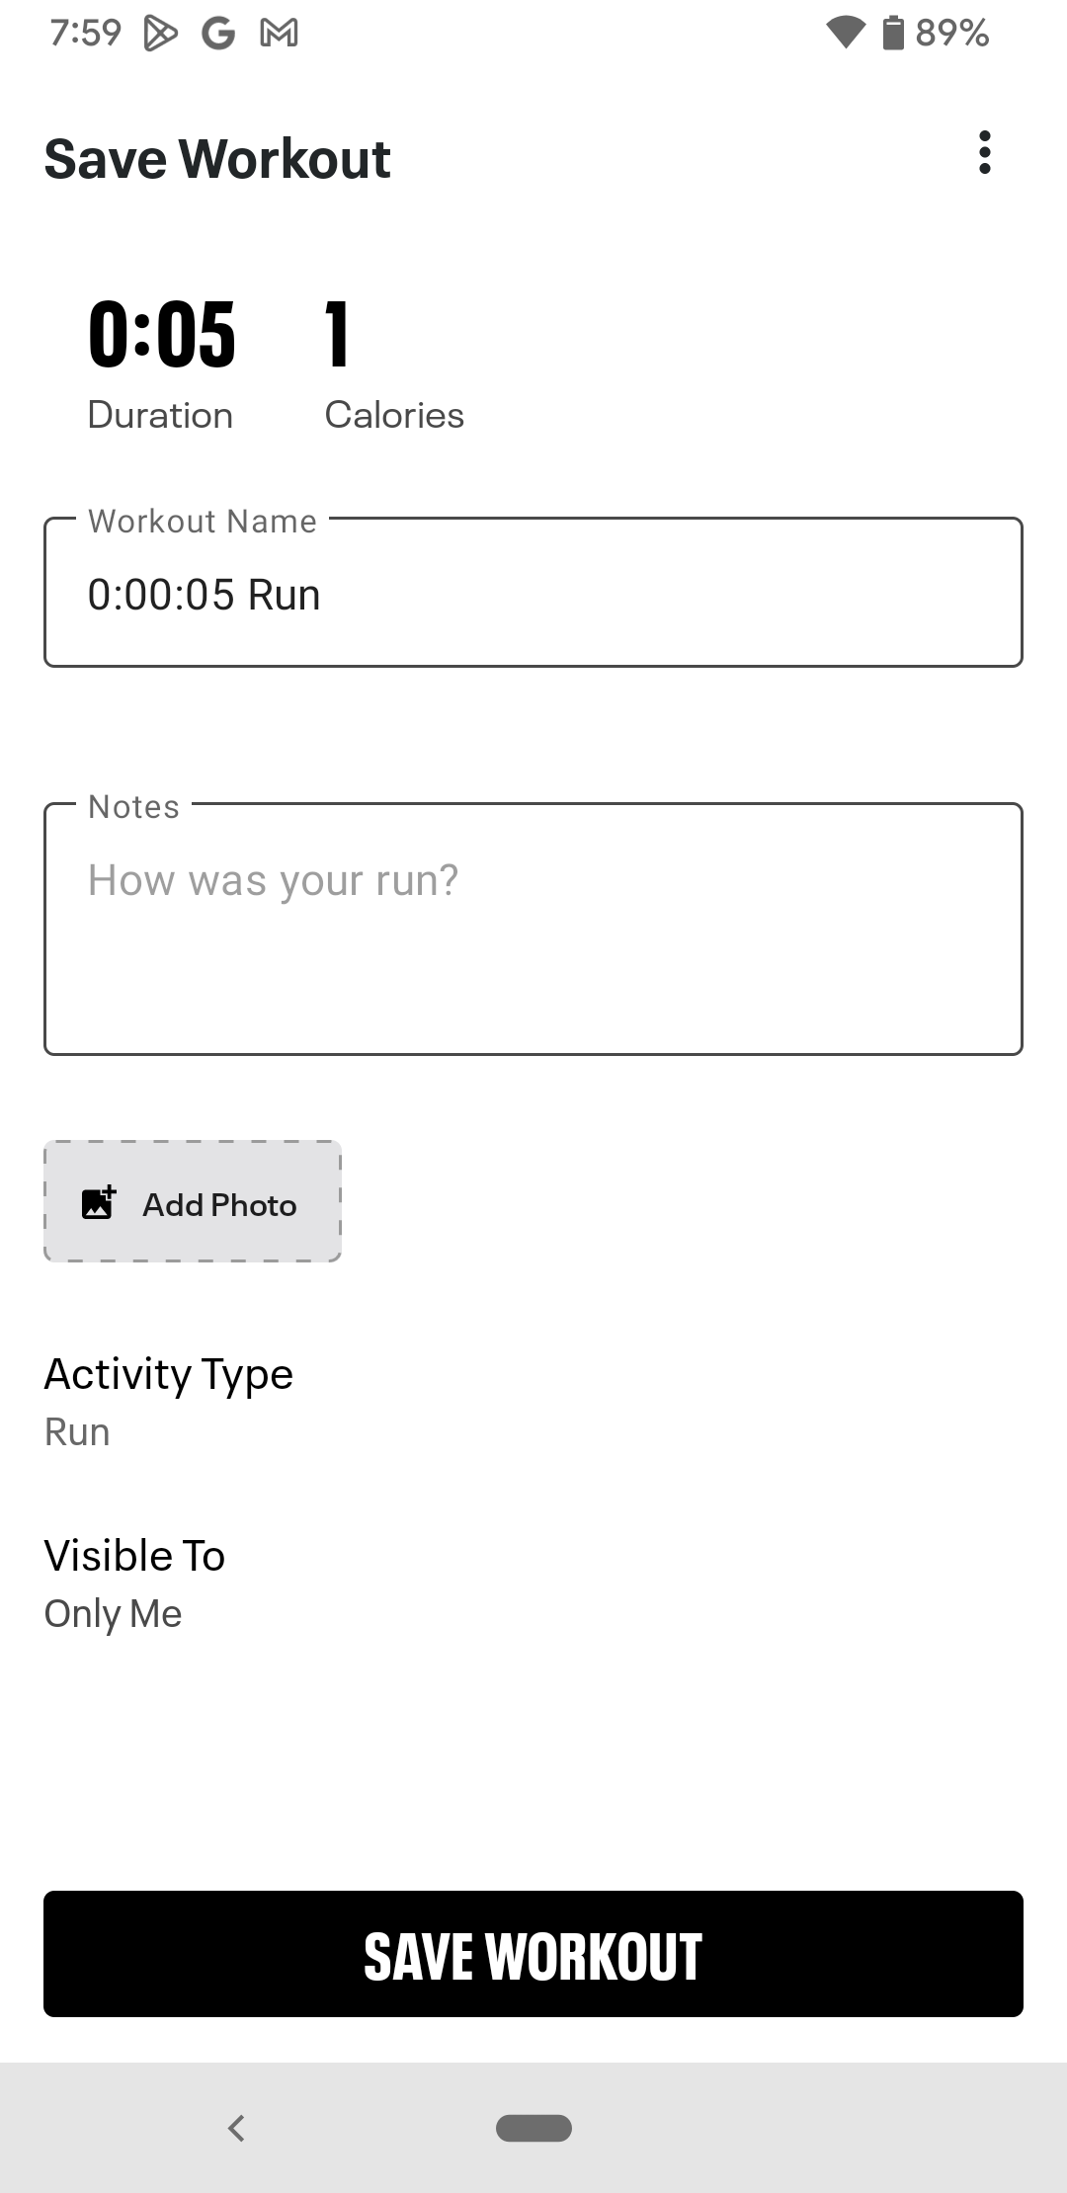Tap the 0:05 Duration stat
1067x2193 pixels.
(162, 336)
